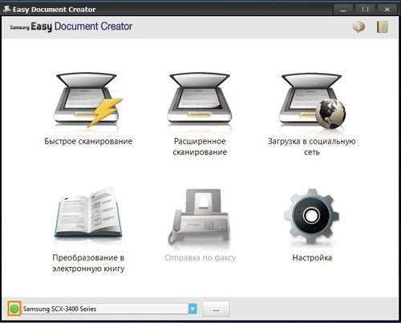
Task: Click the 'Настройка' label
Action: click(x=312, y=257)
